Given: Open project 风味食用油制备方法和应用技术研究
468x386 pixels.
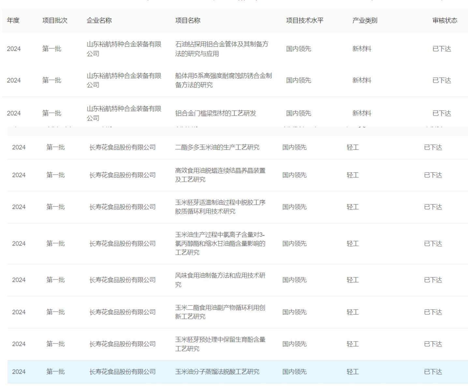Looking at the screenshot, I should 220,280.
